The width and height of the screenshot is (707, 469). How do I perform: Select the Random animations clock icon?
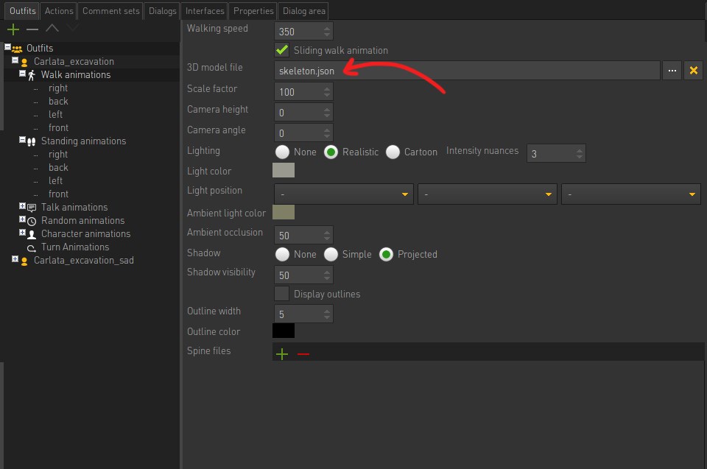[x=32, y=221]
